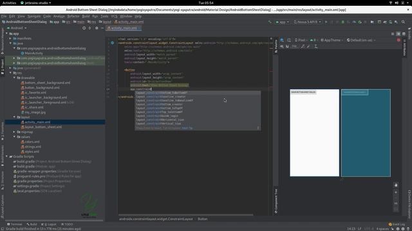Run the app with the play icon

pos(326,22)
